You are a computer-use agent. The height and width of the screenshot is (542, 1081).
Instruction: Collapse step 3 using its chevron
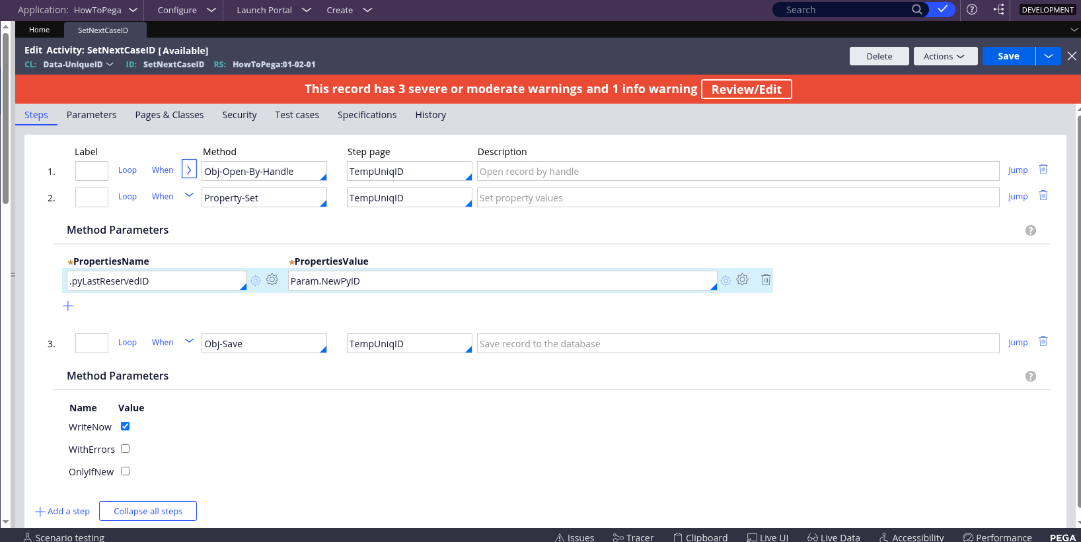(189, 341)
